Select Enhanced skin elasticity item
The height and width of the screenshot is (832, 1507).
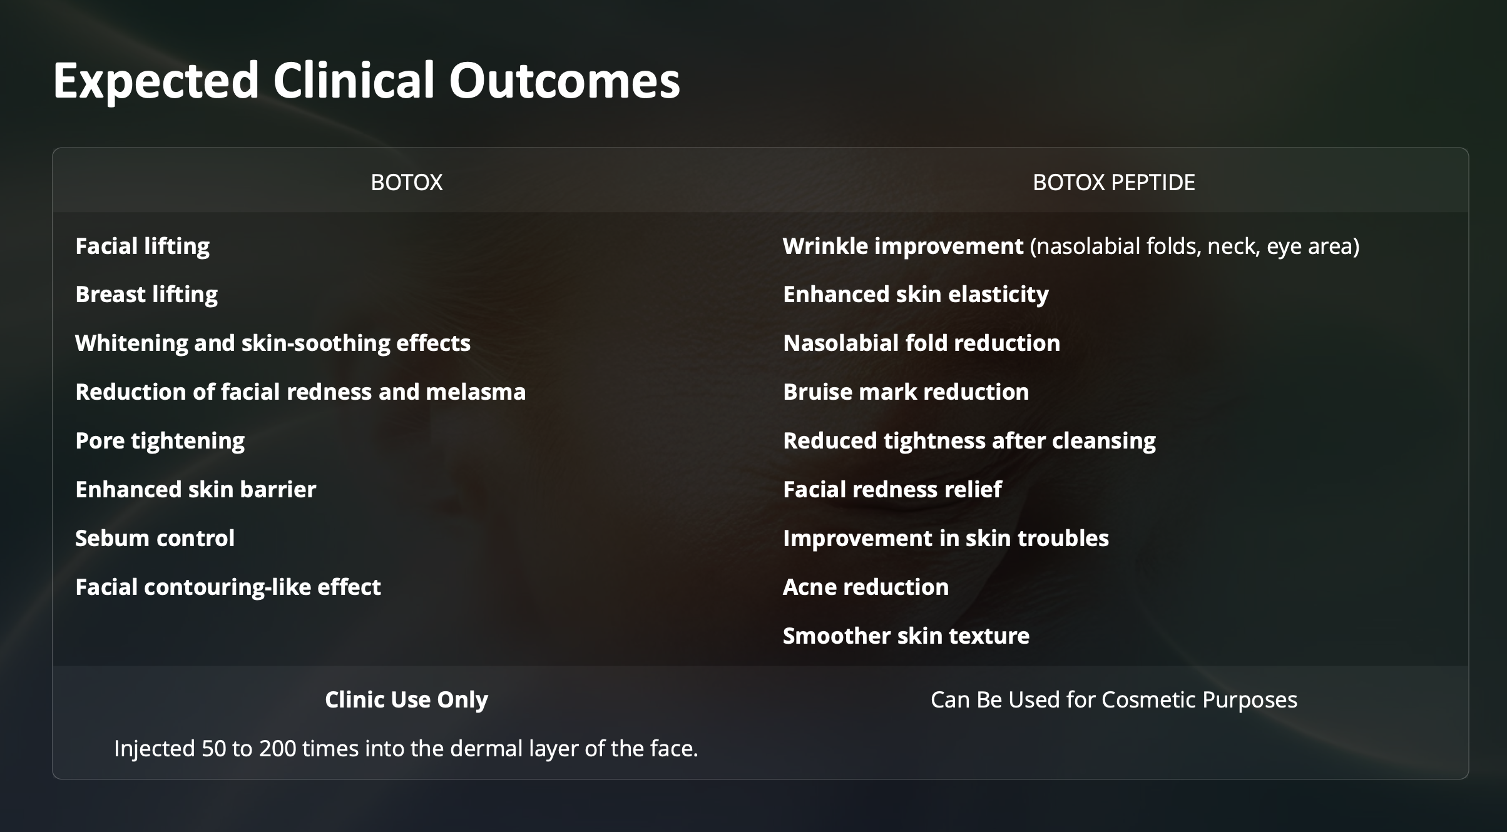(916, 295)
